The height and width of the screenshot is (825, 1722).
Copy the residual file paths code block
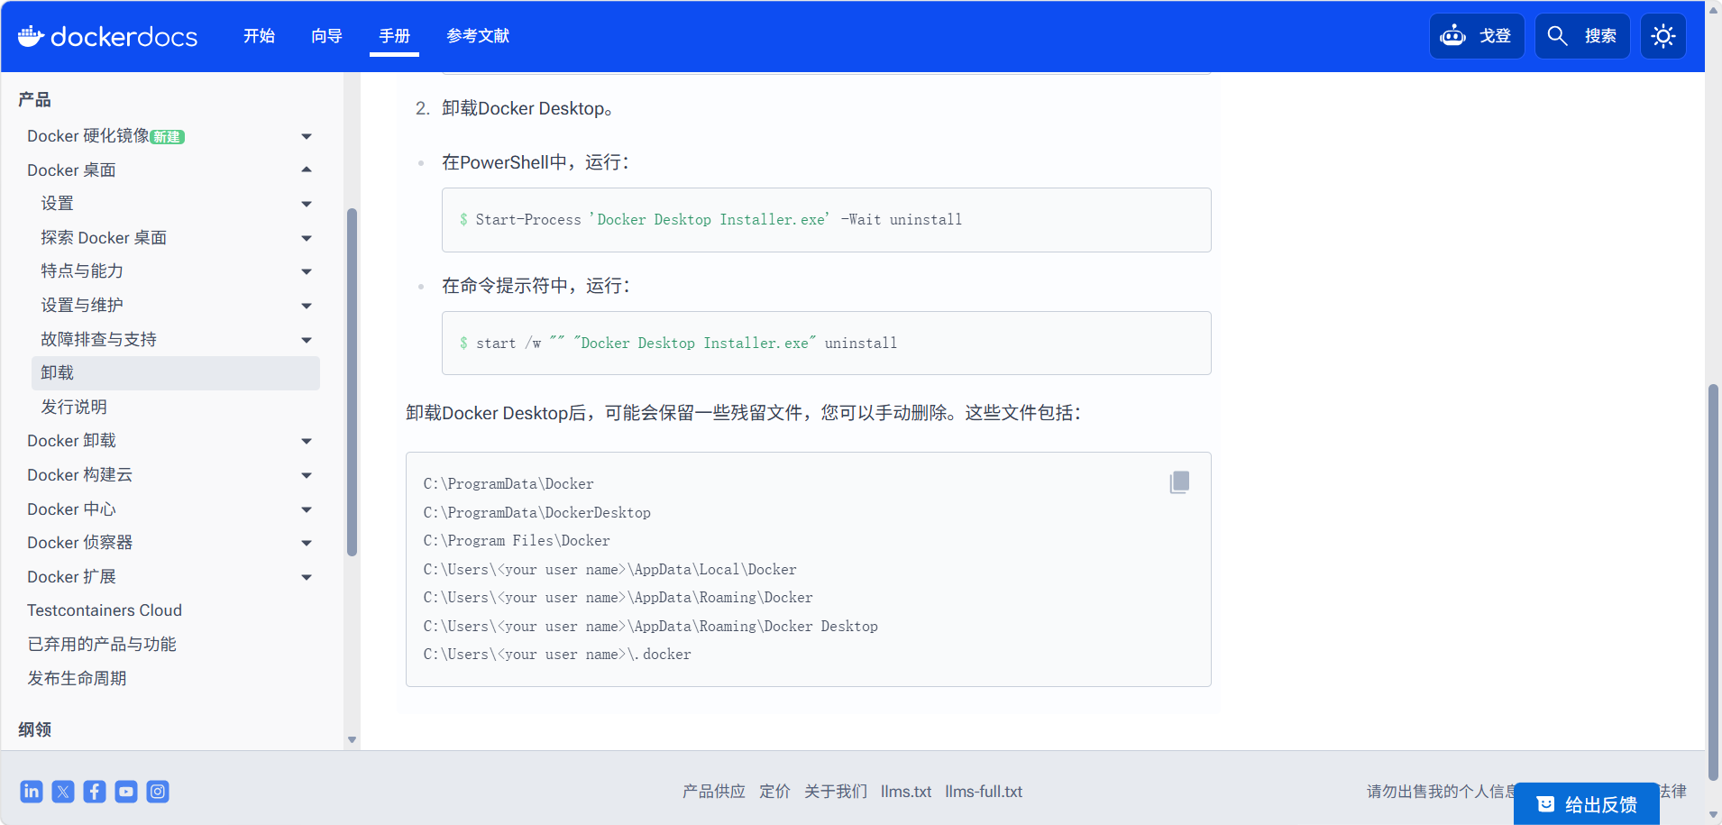1179,482
